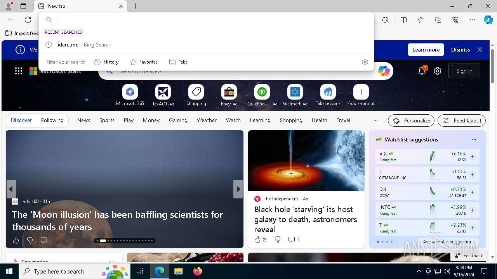Open Personalize feed settings
The height and width of the screenshot is (279, 497).
411,121
